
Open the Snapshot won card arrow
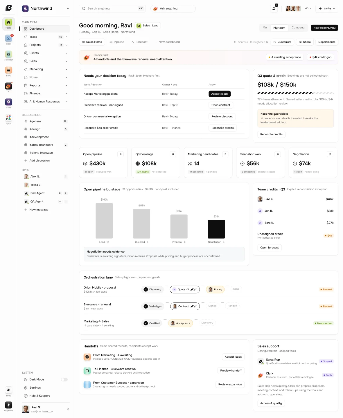(x=278, y=154)
